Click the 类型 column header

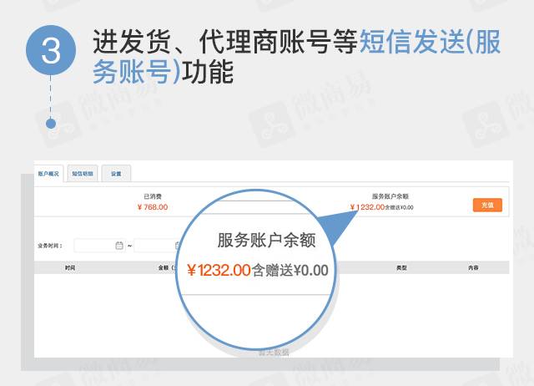coord(401,268)
